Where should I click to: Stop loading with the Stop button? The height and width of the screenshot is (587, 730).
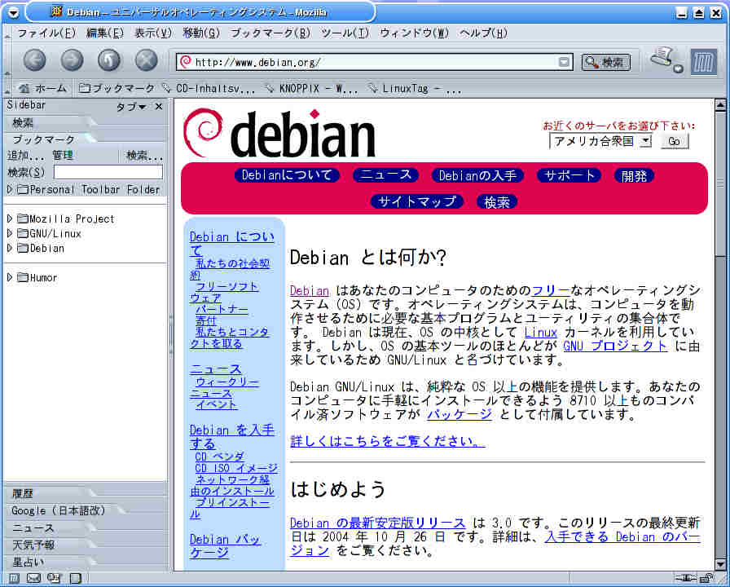146,60
